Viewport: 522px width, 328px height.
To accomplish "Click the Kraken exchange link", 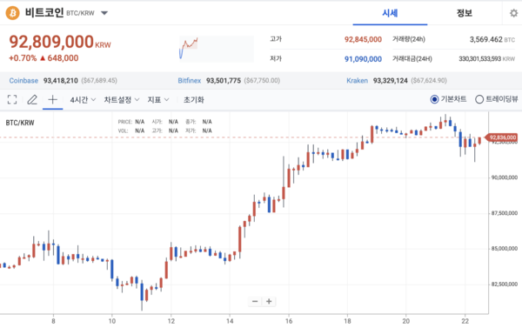I will pyautogui.click(x=358, y=81).
